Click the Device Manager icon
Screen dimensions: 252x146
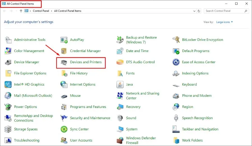(x=8, y=62)
